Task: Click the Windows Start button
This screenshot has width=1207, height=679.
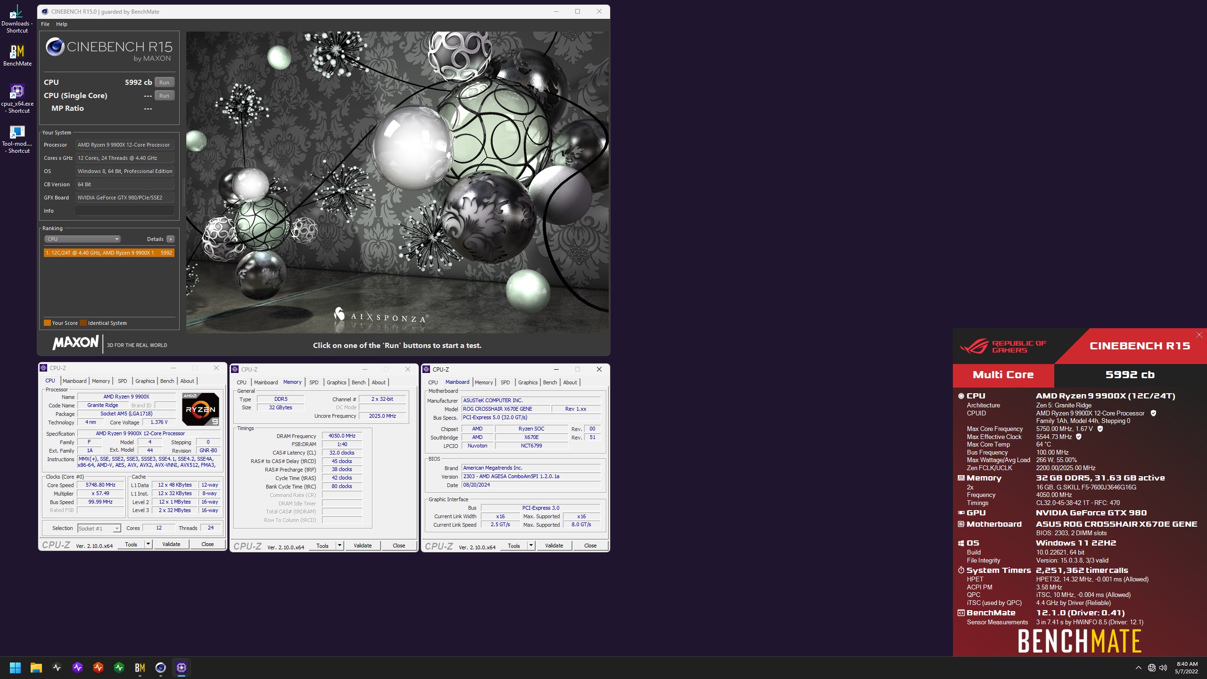Action: [x=15, y=667]
